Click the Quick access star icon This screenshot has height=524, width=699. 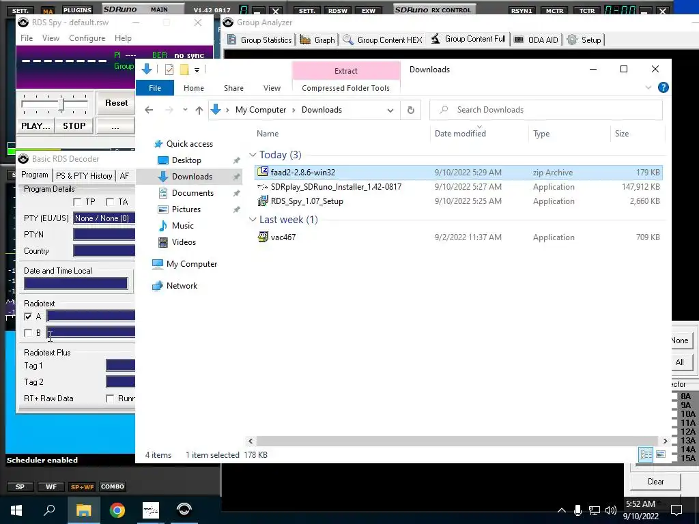158,144
